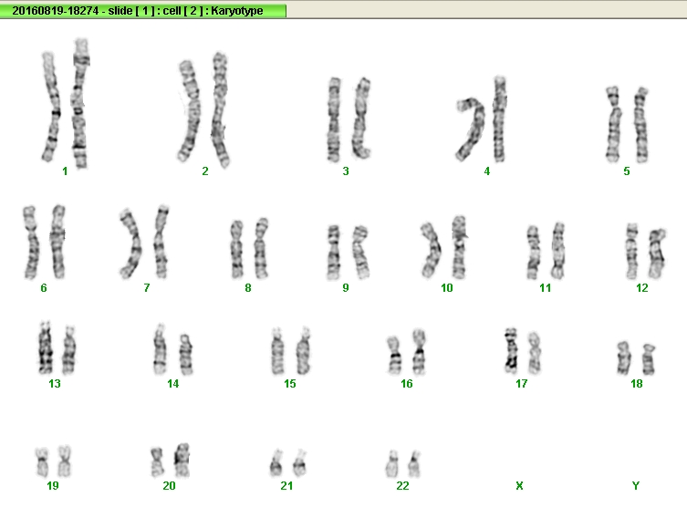Click the chromosome 4 pair image
Screen dimensions: 687x528
tap(482, 119)
